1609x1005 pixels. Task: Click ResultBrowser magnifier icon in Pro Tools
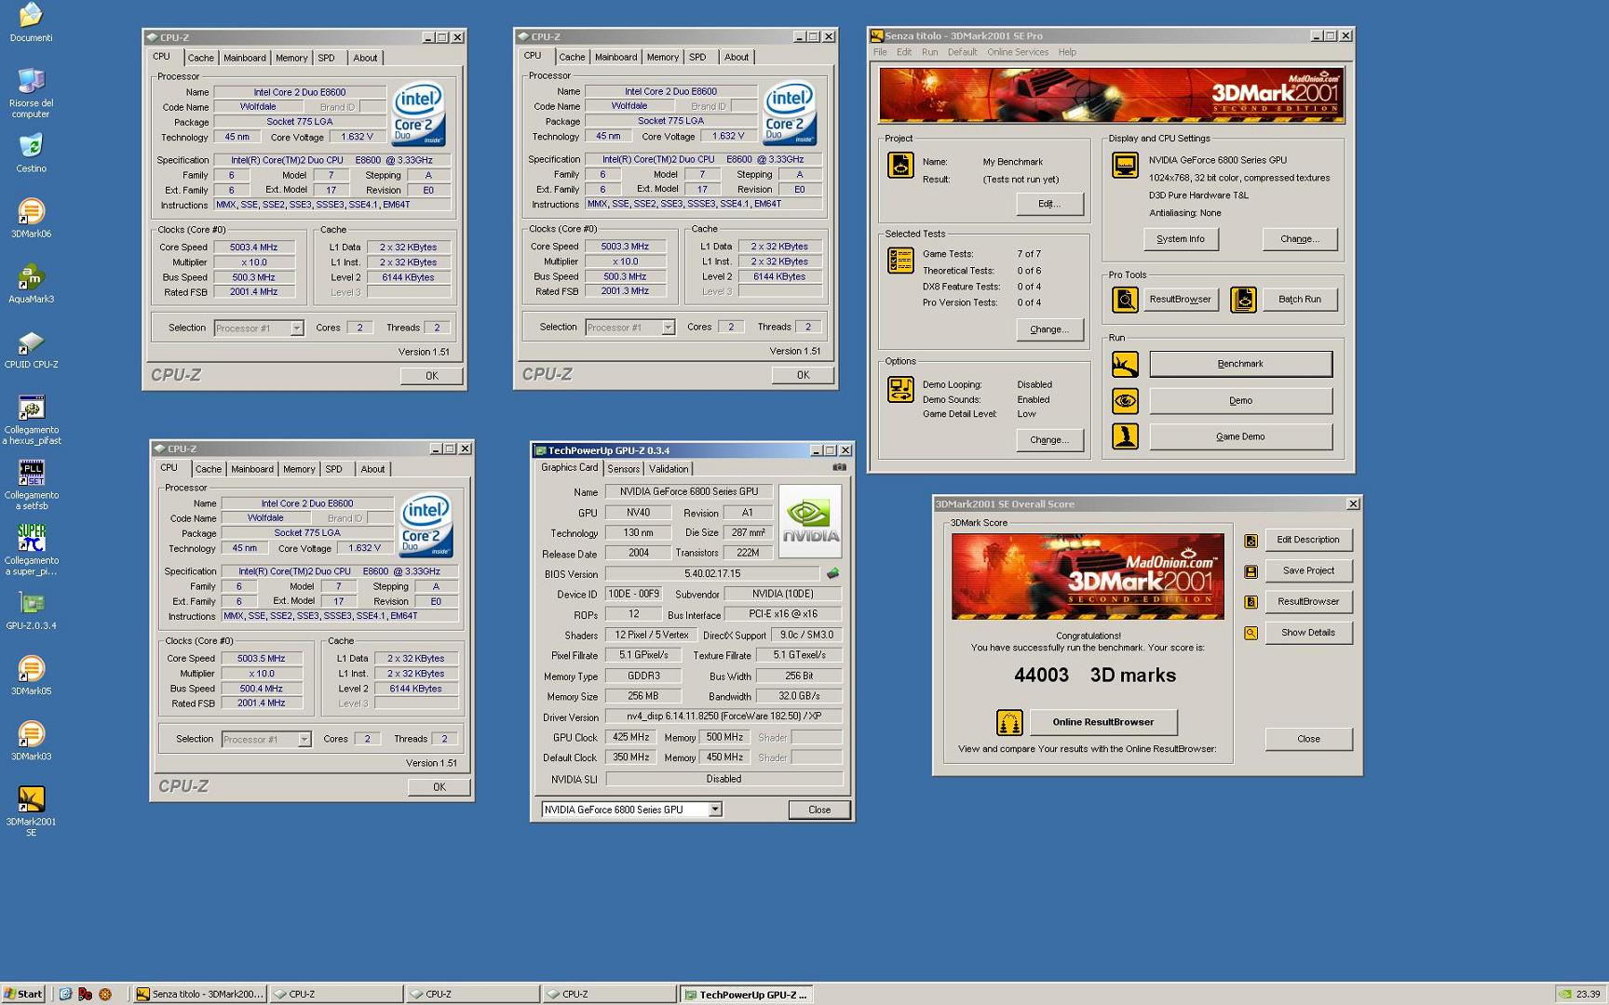tap(1125, 300)
